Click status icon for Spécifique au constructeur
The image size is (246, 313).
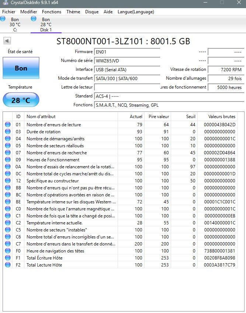(x=8, y=180)
